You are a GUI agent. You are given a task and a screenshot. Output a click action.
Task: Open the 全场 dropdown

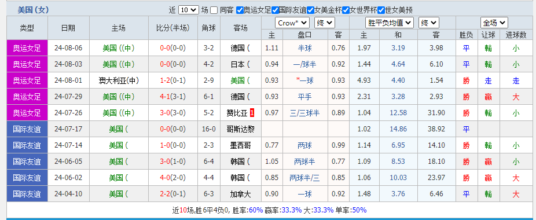pyautogui.click(x=494, y=23)
